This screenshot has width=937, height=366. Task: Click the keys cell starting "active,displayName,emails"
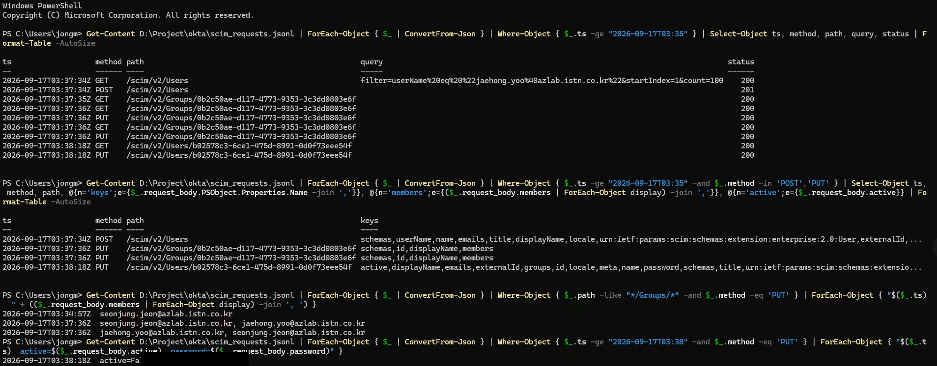pos(641,267)
